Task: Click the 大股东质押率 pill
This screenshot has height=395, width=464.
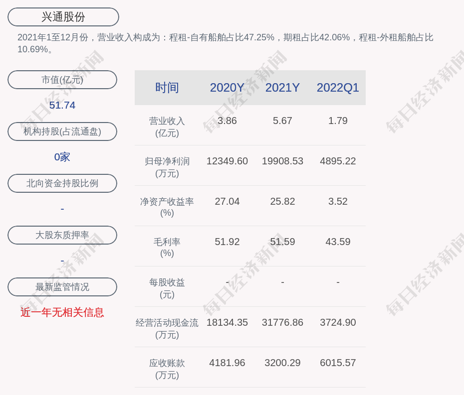Action: pos(62,235)
